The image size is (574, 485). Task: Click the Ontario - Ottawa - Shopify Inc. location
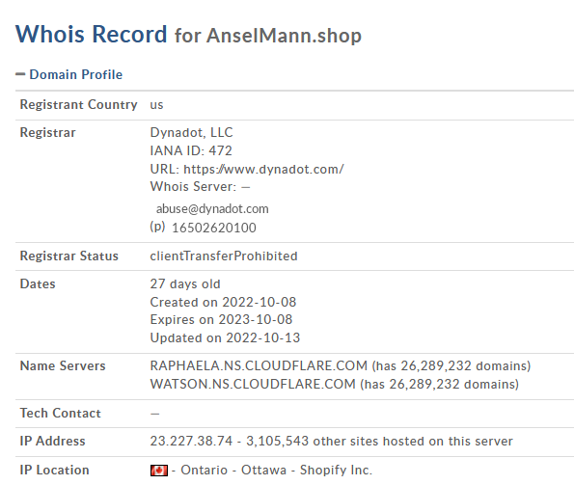(x=276, y=470)
